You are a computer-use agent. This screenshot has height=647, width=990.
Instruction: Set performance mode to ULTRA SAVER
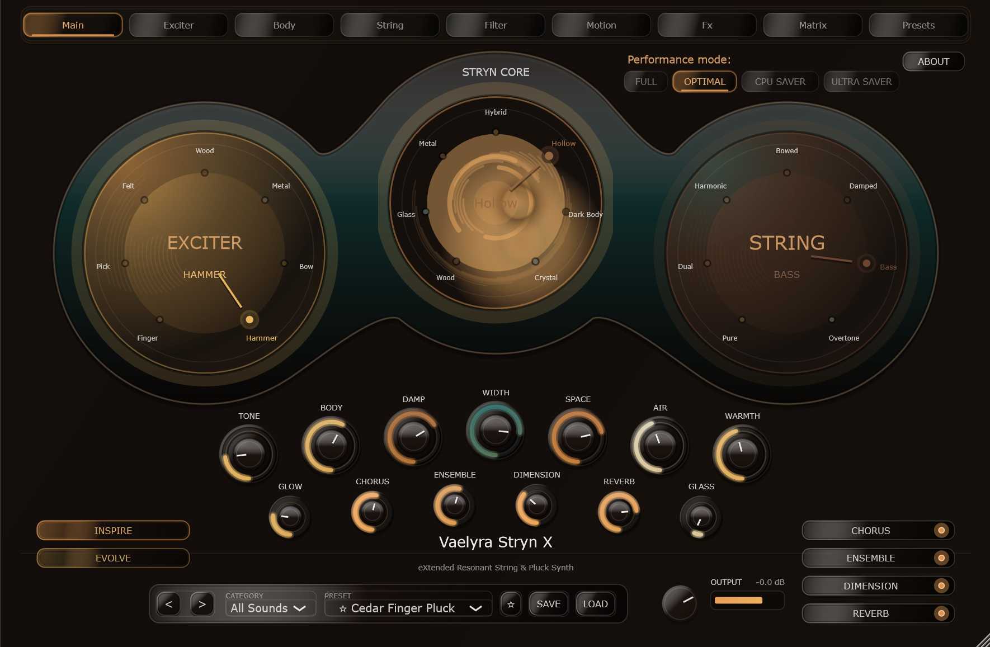tap(861, 82)
